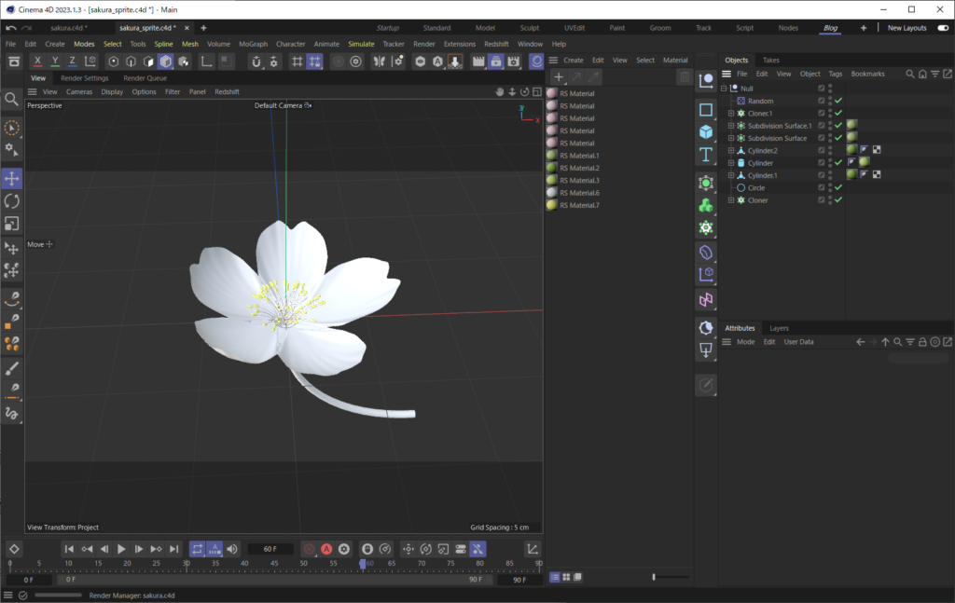Click the pink RS Material preview swatch
The image size is (955, 603).
[x=551, y=93]
